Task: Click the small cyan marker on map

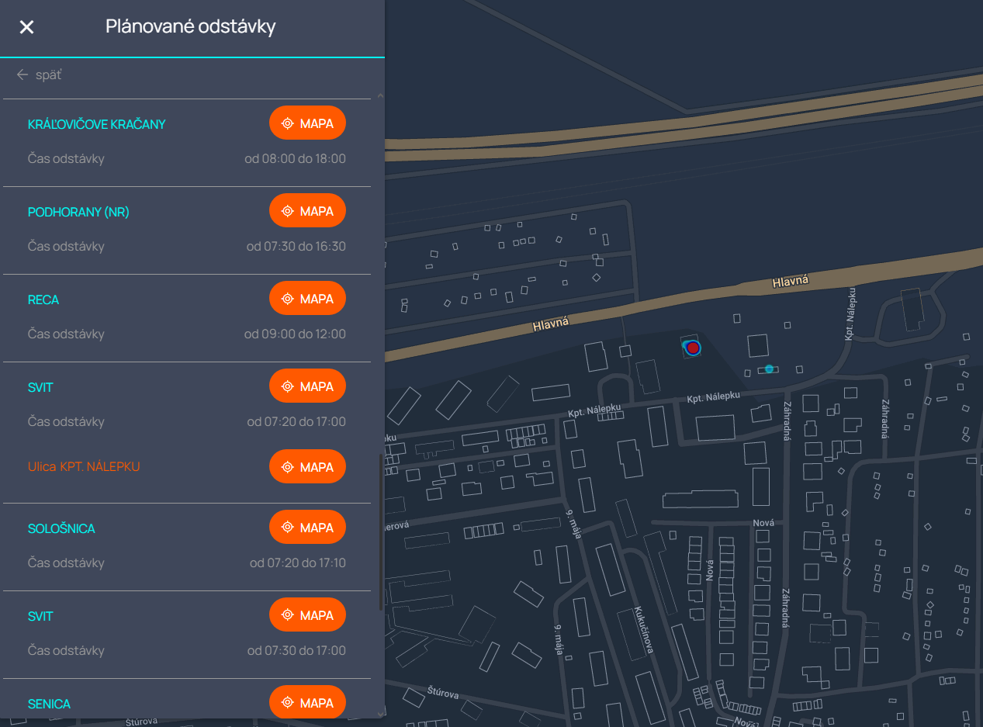Action: (769, 369)
